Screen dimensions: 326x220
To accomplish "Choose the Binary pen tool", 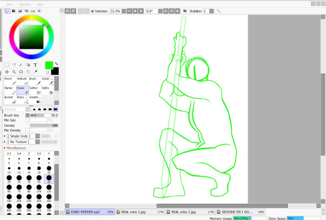I will tap(22, 99).
